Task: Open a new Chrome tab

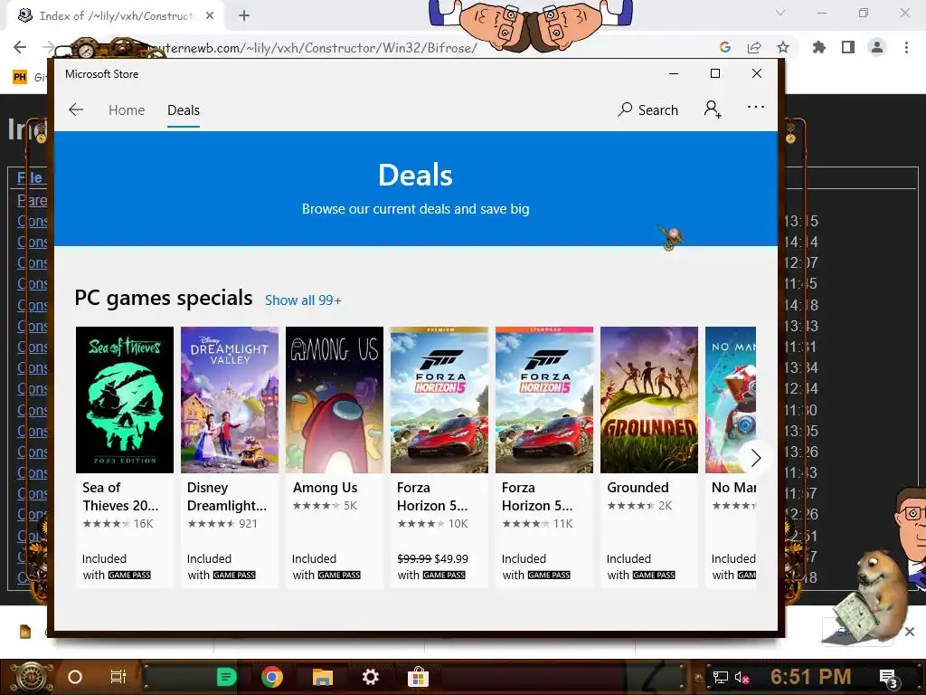Action: point(244,16)
